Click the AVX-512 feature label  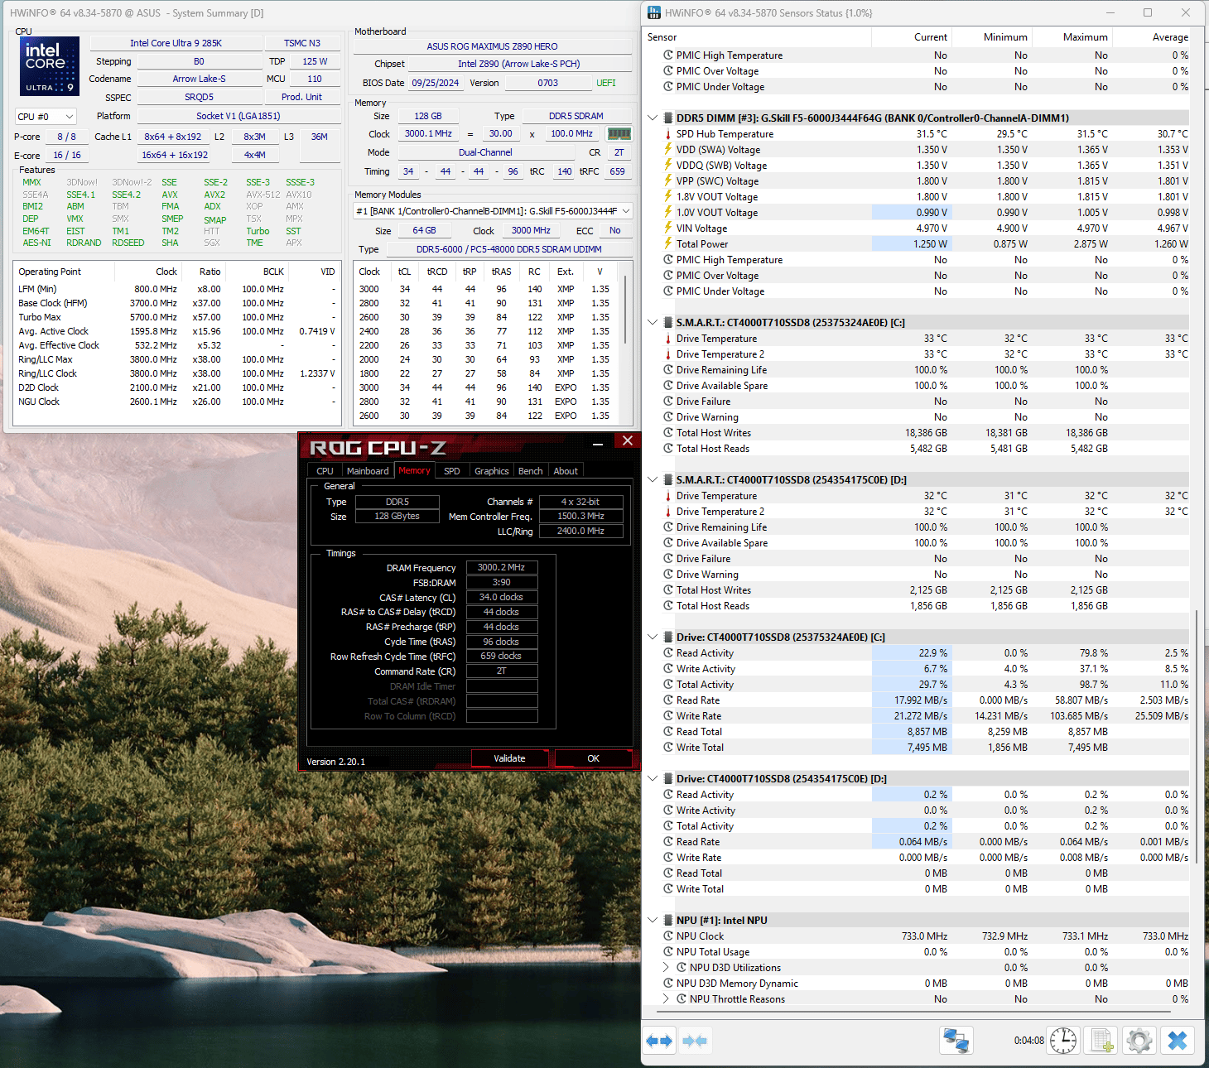pos(263,195)
